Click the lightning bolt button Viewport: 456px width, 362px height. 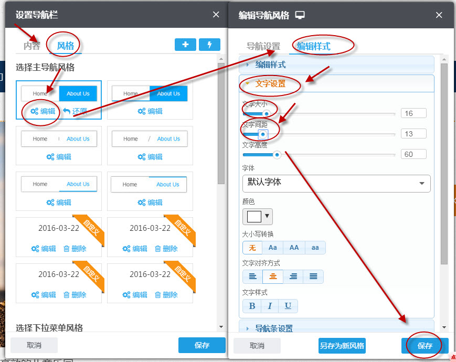[209, 45]
